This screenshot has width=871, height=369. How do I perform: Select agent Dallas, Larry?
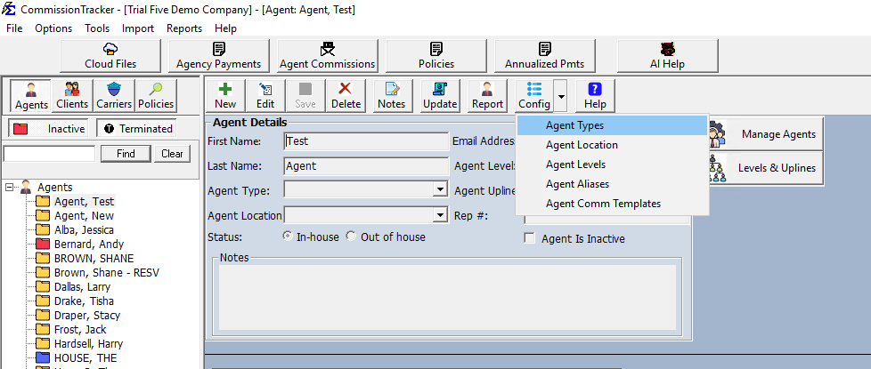[x=82, y=287]
